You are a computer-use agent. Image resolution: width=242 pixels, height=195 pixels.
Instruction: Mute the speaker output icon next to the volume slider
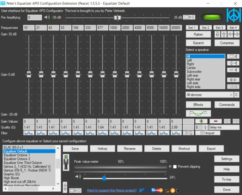click(x=78, y=177)
